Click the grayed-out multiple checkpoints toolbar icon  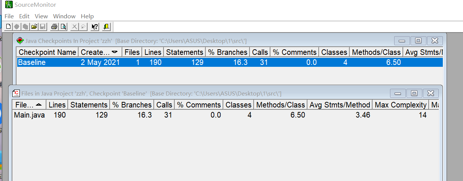[25, 26]
